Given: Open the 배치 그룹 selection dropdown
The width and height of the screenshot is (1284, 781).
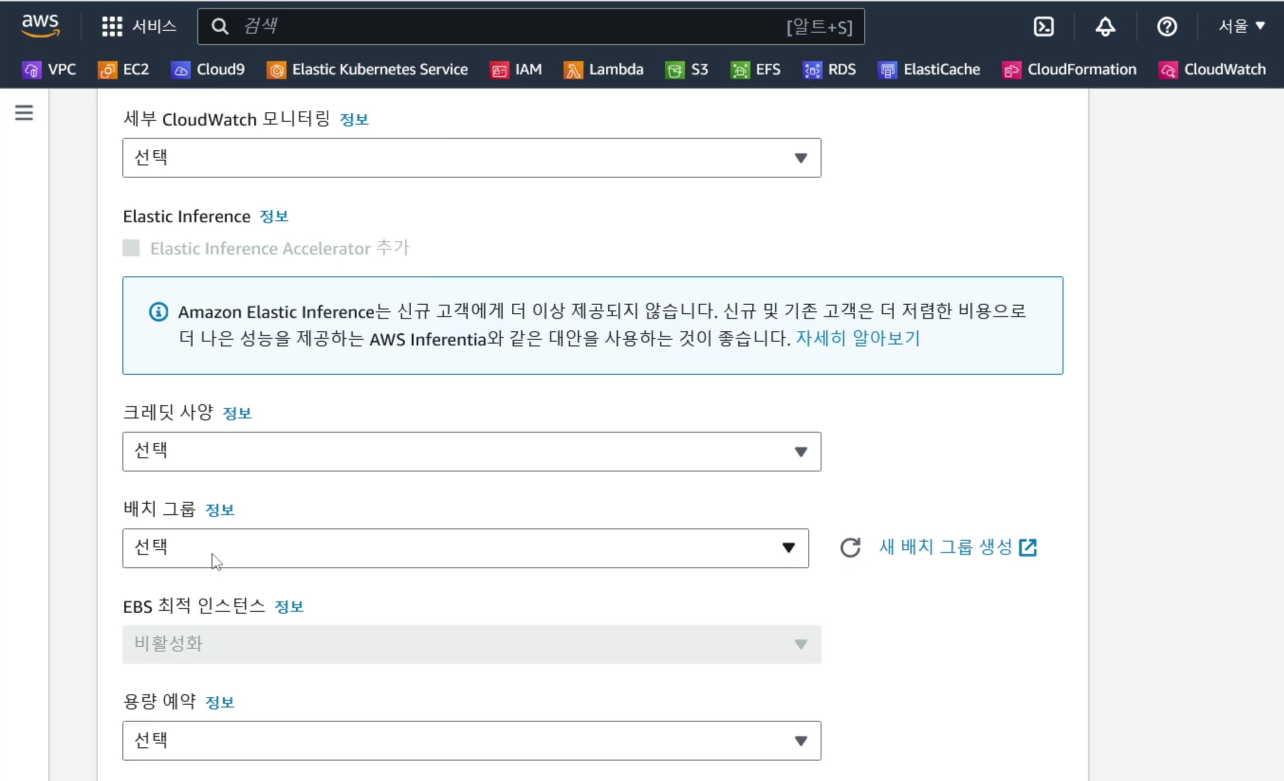Looking at the screenshot, I should [465, 548].
